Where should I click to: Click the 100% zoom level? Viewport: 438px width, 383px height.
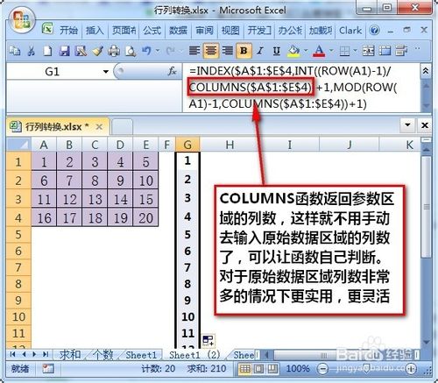pos(298,369)
